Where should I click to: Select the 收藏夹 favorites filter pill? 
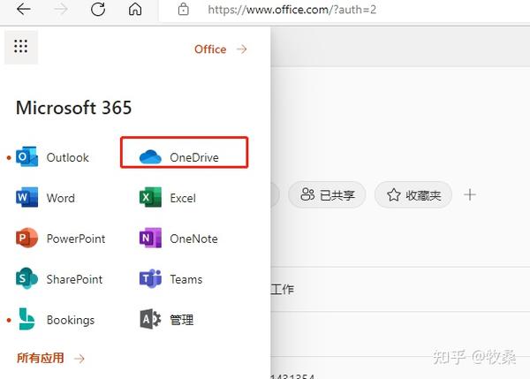(413, 194)
